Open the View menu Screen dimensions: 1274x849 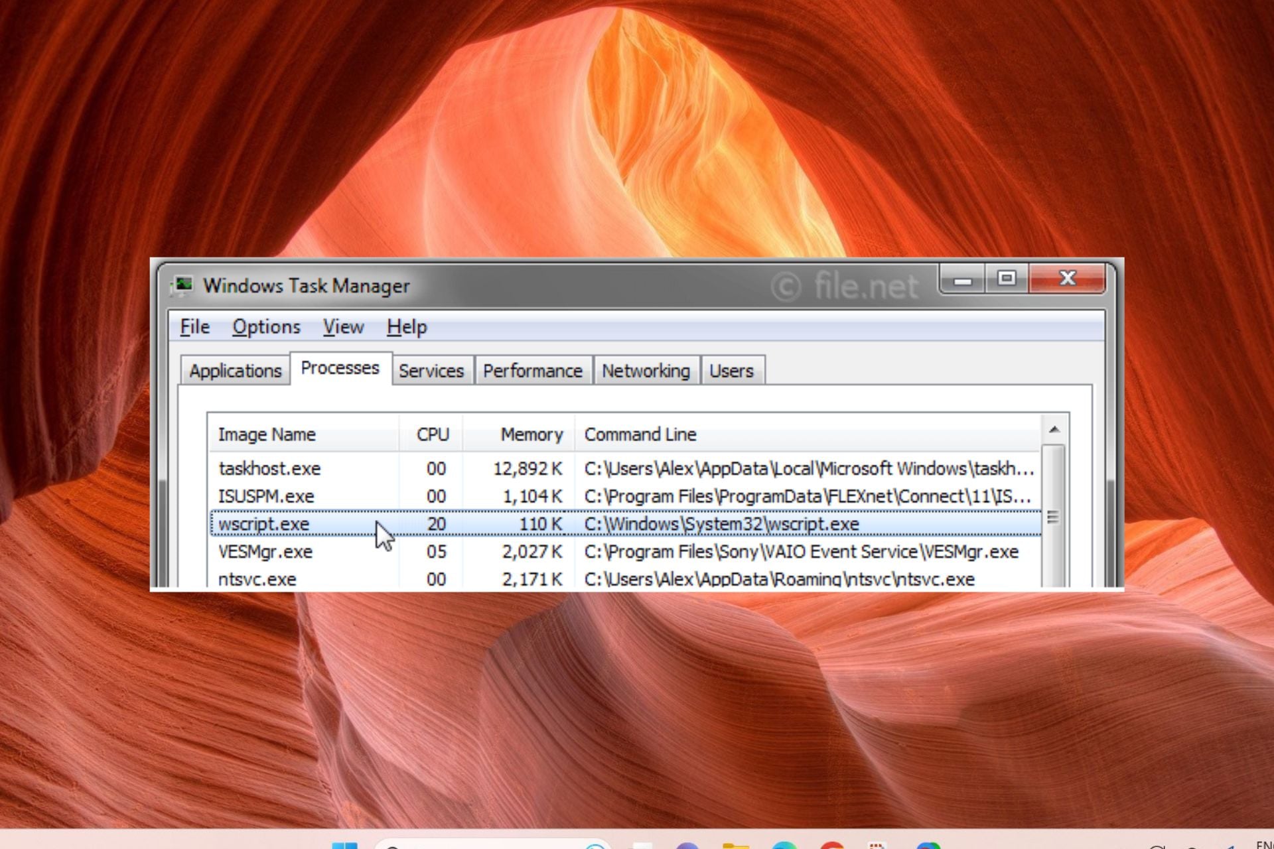(343, 327)
